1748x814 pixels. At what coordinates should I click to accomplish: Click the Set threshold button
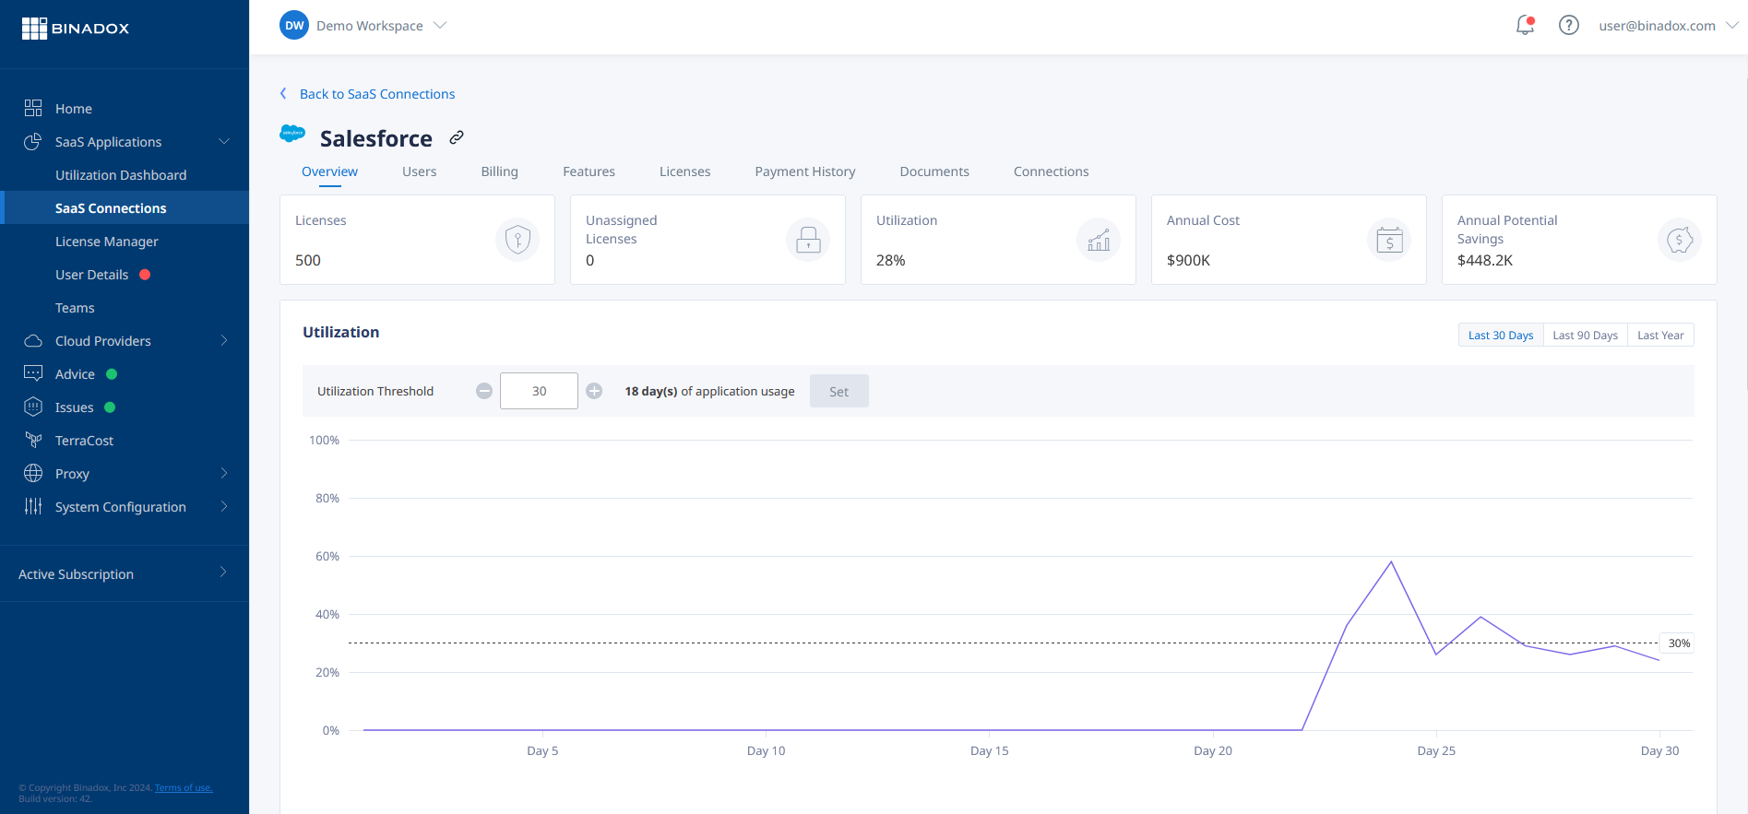pos(838,391)
